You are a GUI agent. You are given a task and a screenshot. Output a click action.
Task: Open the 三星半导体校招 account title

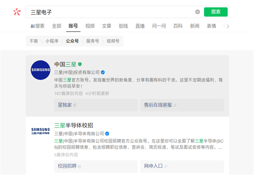(x=74, y=126)
